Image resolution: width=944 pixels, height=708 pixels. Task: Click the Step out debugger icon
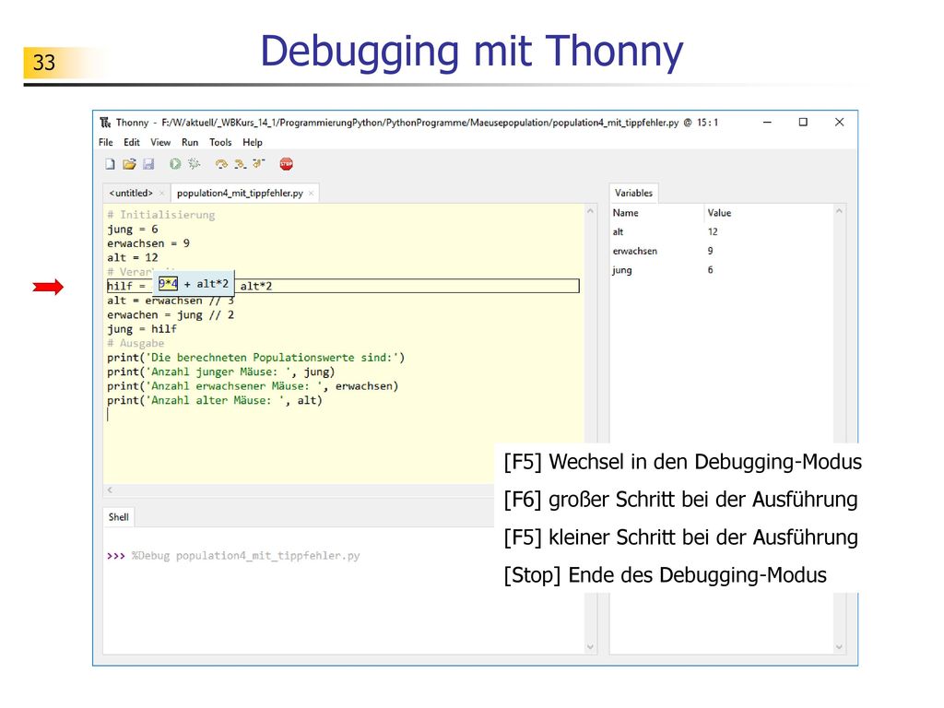[259, 164]
